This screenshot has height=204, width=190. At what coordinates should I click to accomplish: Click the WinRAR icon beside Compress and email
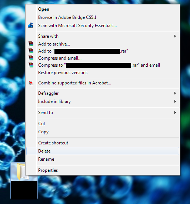coord(31,58)
